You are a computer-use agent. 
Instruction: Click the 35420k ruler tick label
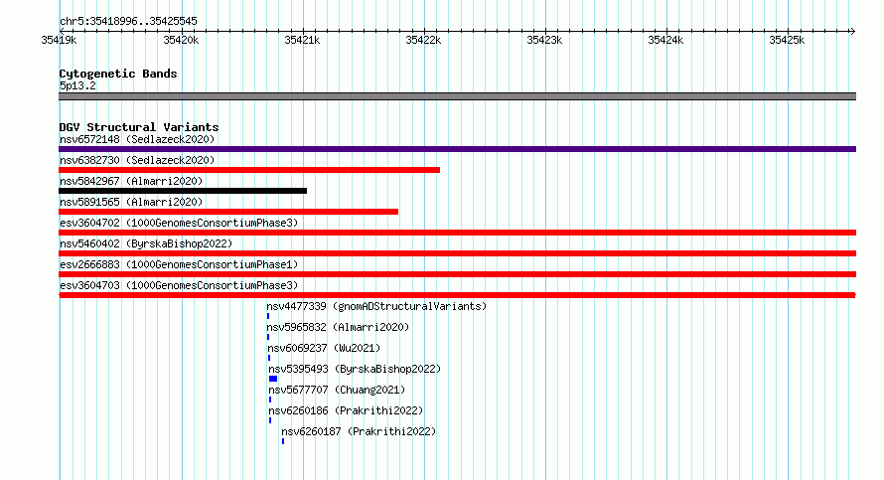click(x=181, y=40)
